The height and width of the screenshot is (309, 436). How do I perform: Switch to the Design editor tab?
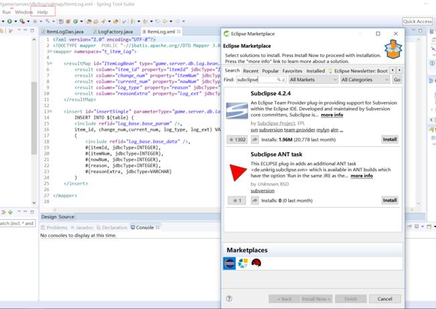(49, 217)
